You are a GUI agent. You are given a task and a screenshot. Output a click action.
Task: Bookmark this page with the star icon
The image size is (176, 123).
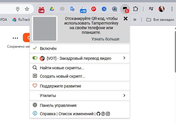[27, 9]
